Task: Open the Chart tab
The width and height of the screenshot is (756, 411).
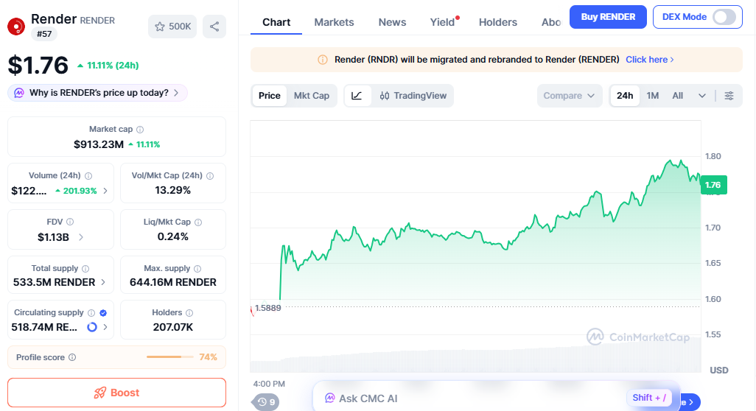Action: pyautogui.click(x=276, y=22)
